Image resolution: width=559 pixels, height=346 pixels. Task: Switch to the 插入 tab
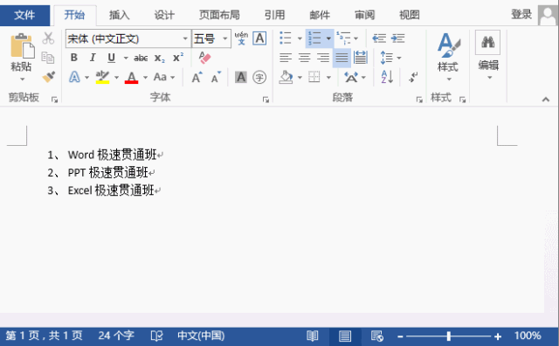pos(119,15)
